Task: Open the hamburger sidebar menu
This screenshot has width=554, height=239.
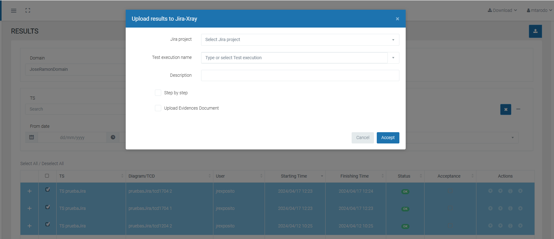Action: click(x=14, y=11)
